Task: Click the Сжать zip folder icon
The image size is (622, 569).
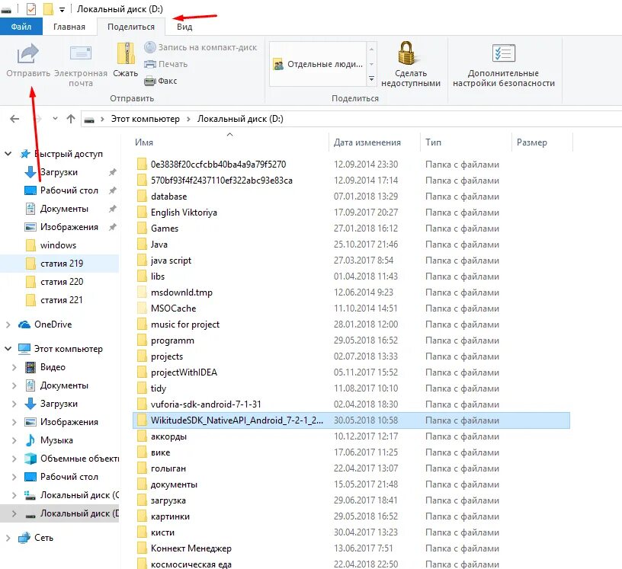Action: [x=125, y=53]
